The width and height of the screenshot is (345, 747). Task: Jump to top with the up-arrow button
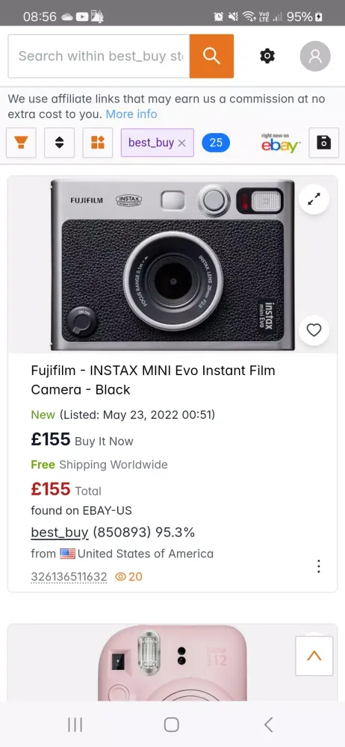click(314, 656)
